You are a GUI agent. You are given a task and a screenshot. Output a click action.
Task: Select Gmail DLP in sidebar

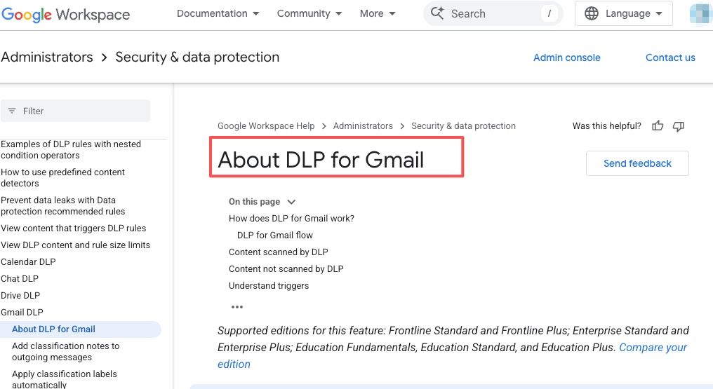click(22, 313)
